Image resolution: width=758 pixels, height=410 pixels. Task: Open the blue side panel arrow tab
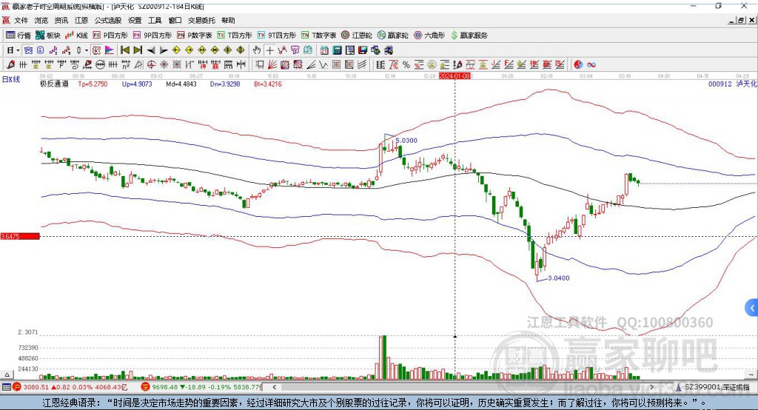point(752,308)
